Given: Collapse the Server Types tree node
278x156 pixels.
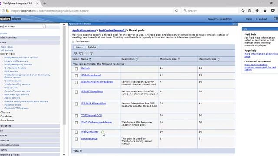Looking at the screenshot, I should [x=8, y=54].
